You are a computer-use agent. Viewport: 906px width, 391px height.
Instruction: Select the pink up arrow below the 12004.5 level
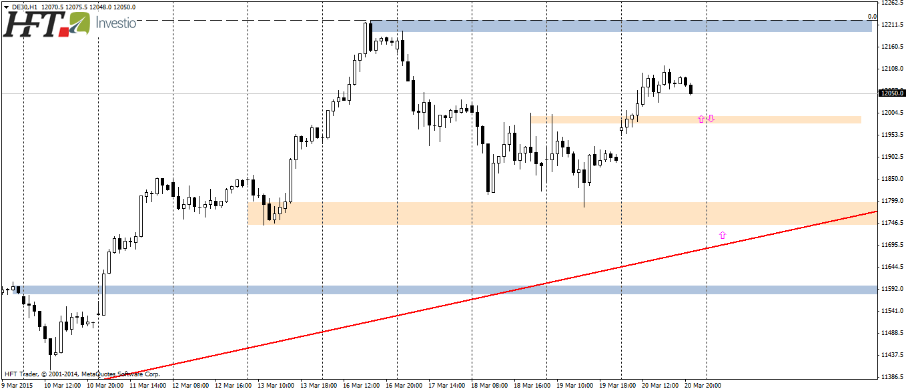click(701, 119)
